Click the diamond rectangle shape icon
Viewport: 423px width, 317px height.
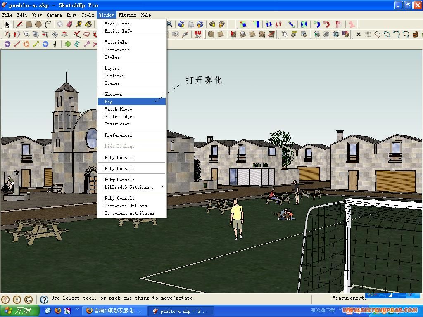click(378, 34)
